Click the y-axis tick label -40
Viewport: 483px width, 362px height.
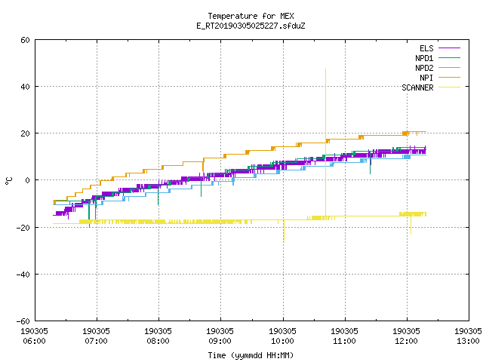pyautogui.click(x=23, y=275)
